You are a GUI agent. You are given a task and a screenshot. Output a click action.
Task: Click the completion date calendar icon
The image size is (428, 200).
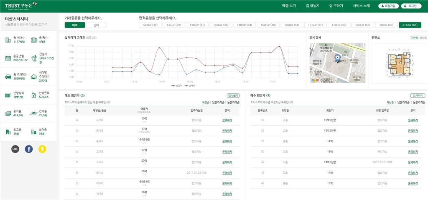[8, 58]
